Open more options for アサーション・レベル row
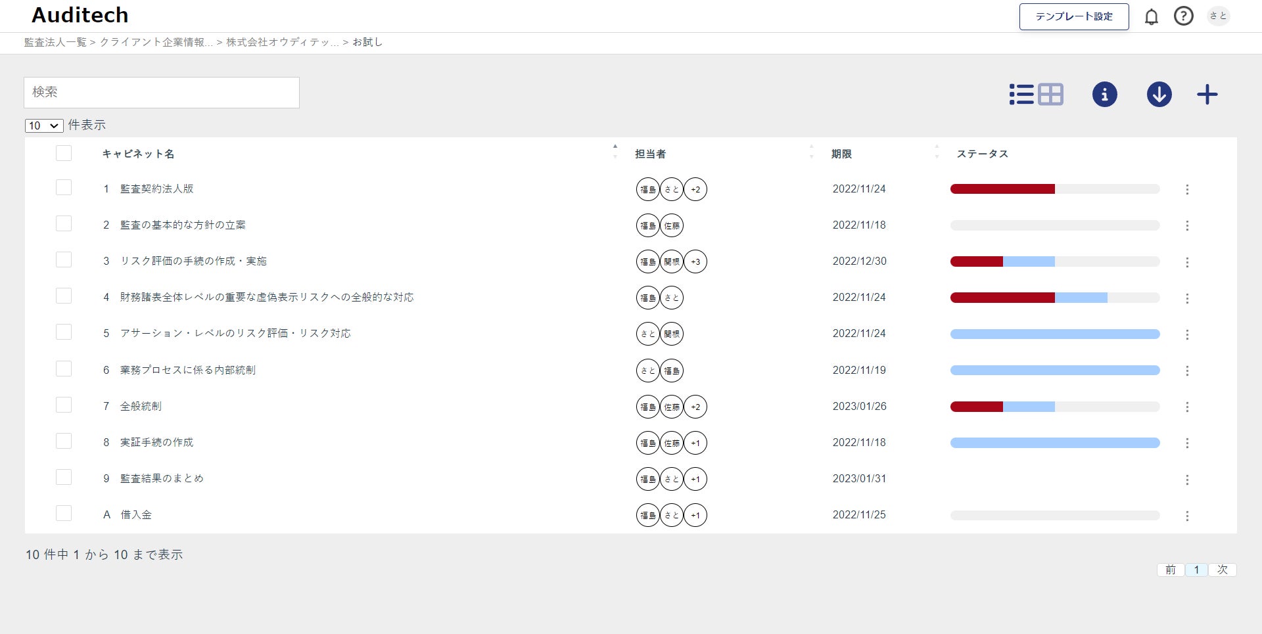The height and width of the screenshot is (634, 1262). click(x=1187, y=334)
